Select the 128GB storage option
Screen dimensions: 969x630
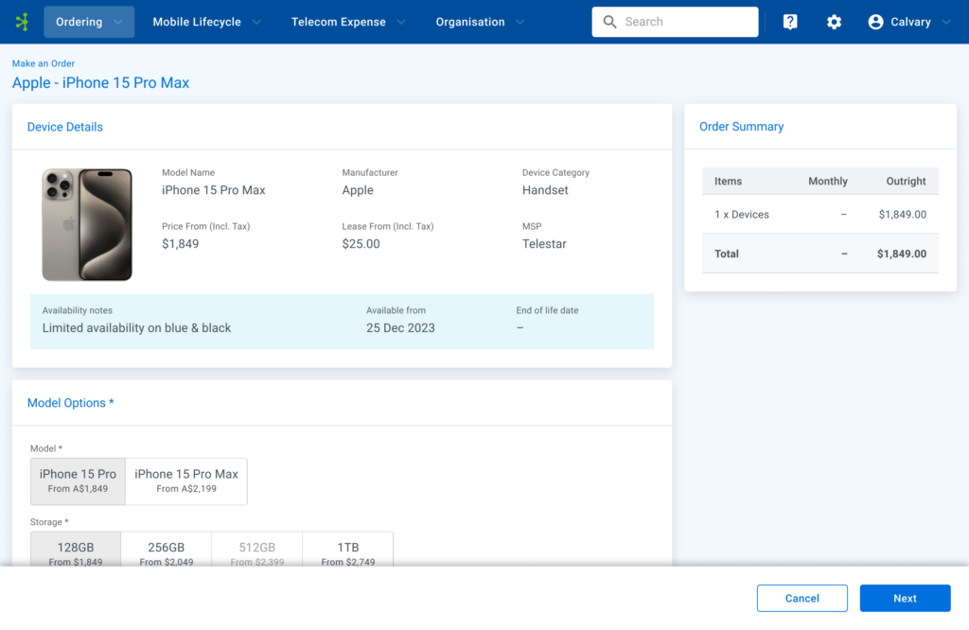tap(76, 551)
